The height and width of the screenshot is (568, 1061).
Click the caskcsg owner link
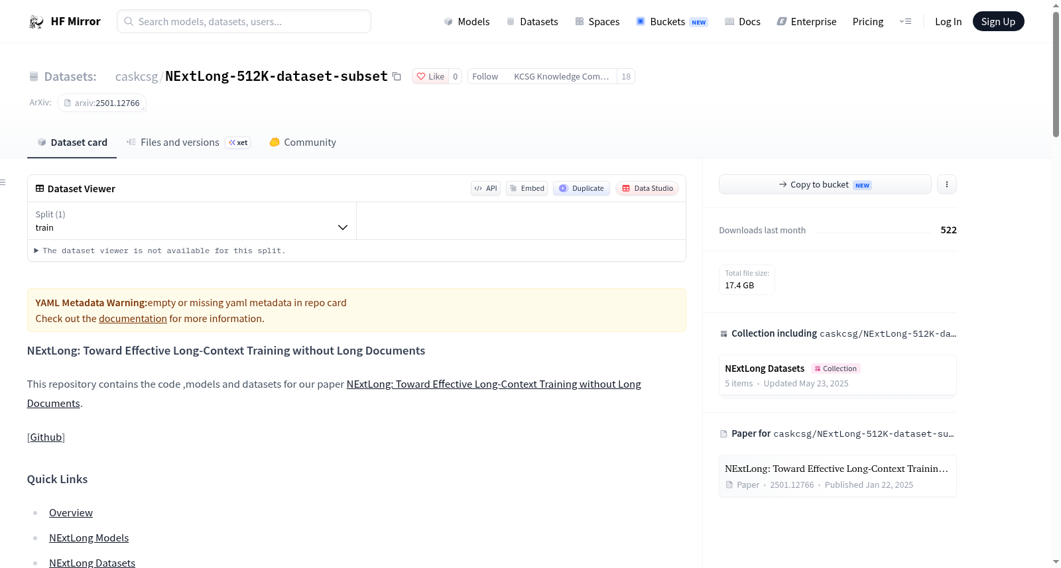(137, 76)
